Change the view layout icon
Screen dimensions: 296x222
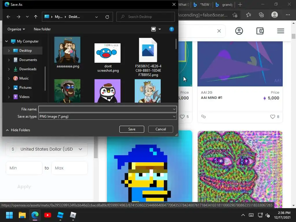pyautogui.click(x=153, y=29)
